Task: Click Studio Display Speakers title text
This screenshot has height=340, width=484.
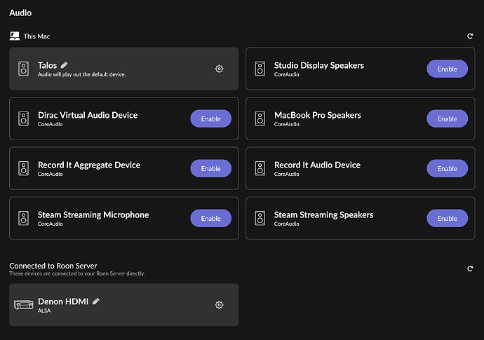Action: 319,65
